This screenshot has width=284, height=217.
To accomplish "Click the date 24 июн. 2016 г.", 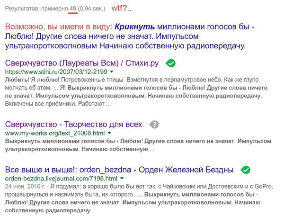I will (x=24, y=187).
